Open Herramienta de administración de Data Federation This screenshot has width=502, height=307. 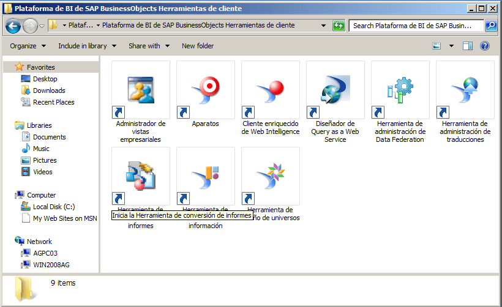400,90
